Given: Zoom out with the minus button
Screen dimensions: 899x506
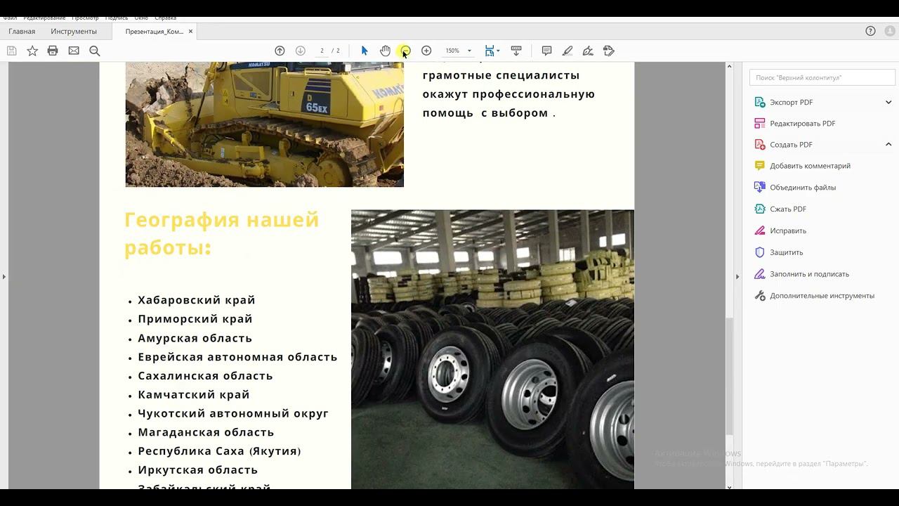Looking at the screenshot, I should (x=405, y=51).
